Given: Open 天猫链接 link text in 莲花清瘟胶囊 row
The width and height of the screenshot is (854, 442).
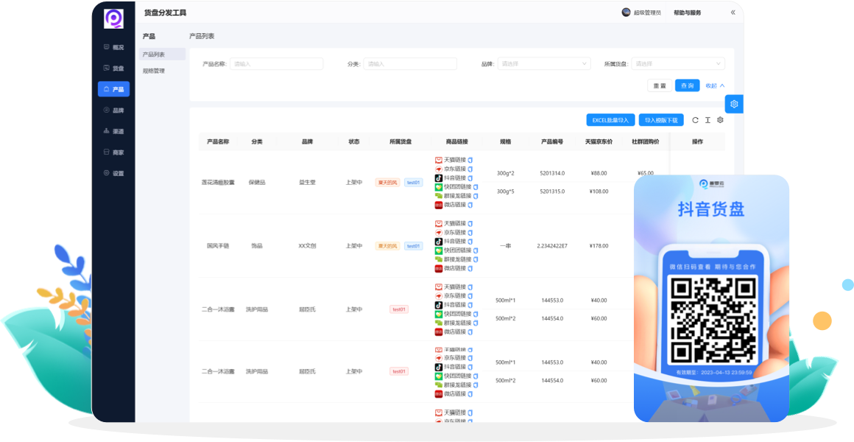Looking at the screenshot, I should tap(455, 161).
